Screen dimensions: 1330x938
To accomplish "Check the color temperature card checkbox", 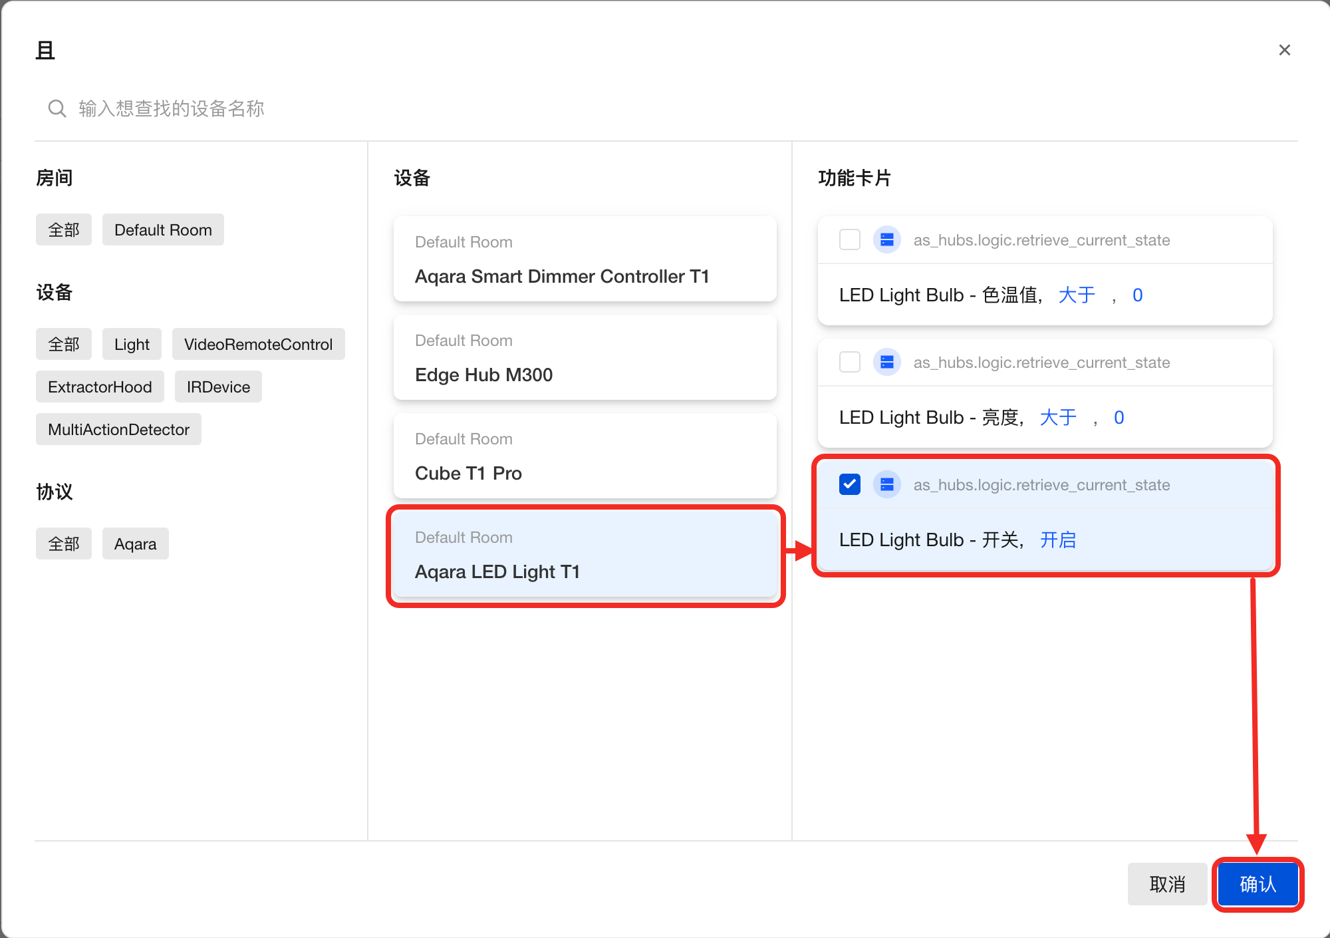I will click(x=849, y=240).
